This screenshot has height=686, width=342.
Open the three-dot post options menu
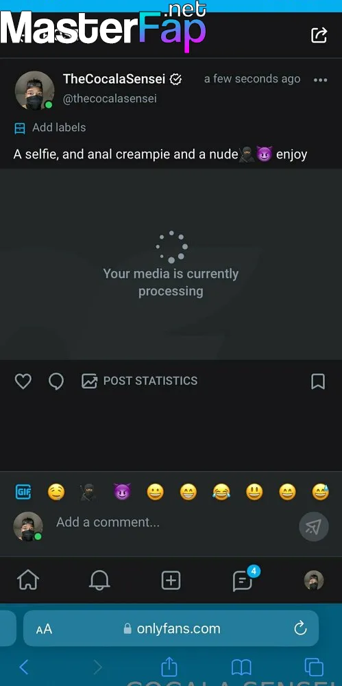coord(321,80)
